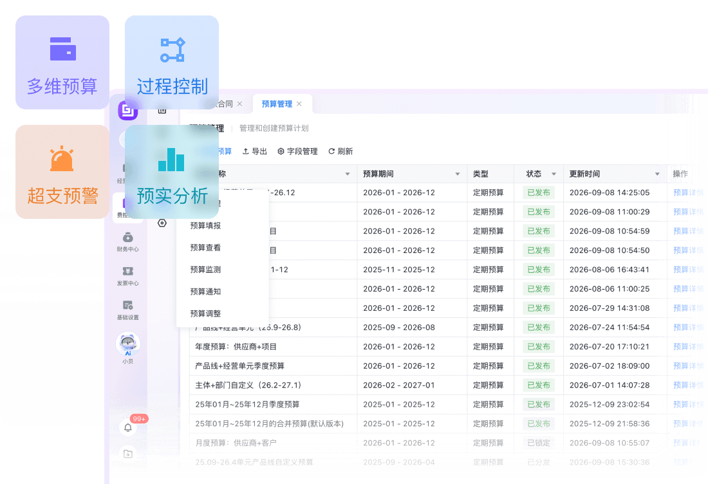Click 主体+部门自定义(26.2-27.1) row name
The image size is (708, 484).
248,385
